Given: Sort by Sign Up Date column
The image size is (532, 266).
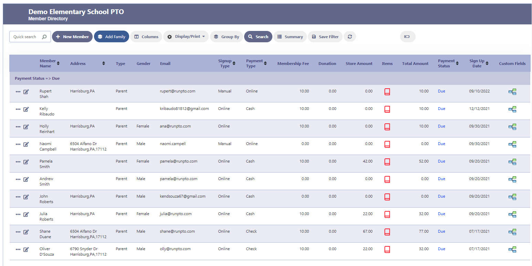Looking at the screenshot, I should (x=487, y=63).
